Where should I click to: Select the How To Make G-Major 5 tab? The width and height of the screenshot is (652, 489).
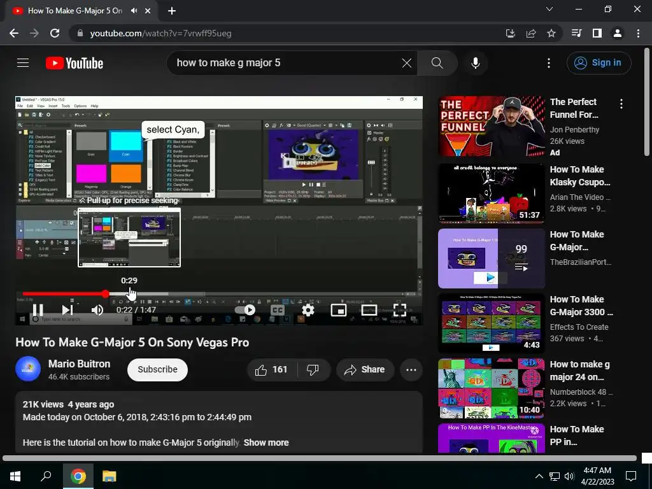click(75, 11)
